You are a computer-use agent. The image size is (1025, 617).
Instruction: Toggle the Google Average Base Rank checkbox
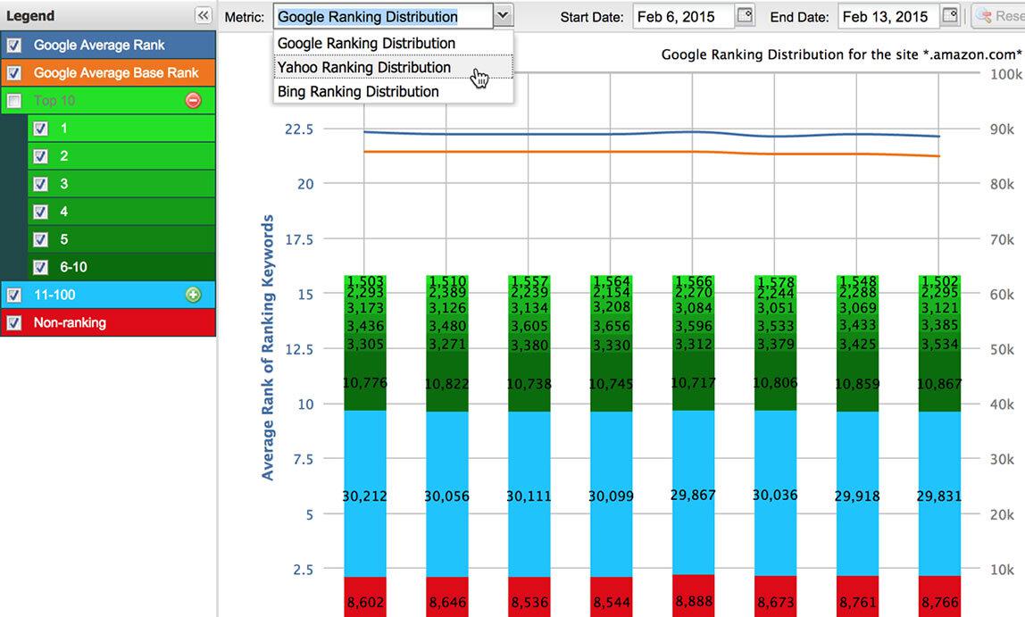pos(12,71)
